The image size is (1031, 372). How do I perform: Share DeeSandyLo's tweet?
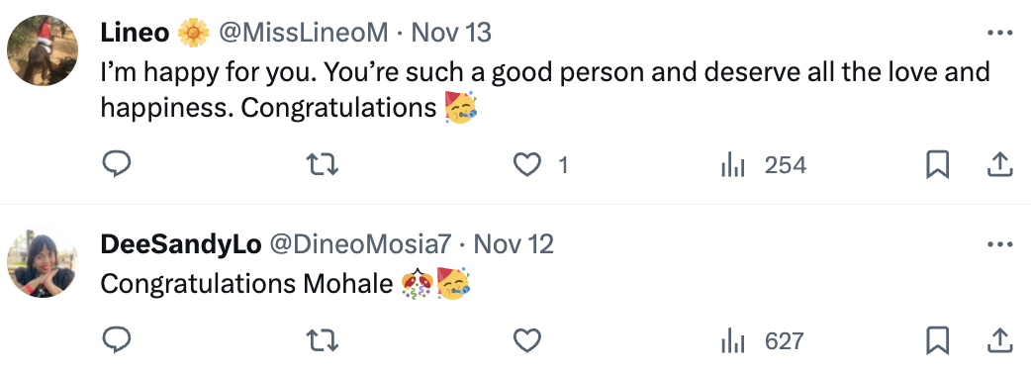pos(998,340)
